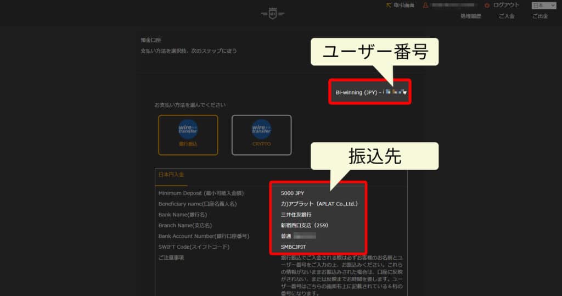Viewport: 562px width, 296px height.
Task: Click the Bank Name(銀行名) label
Action: (x=182, y=215)
